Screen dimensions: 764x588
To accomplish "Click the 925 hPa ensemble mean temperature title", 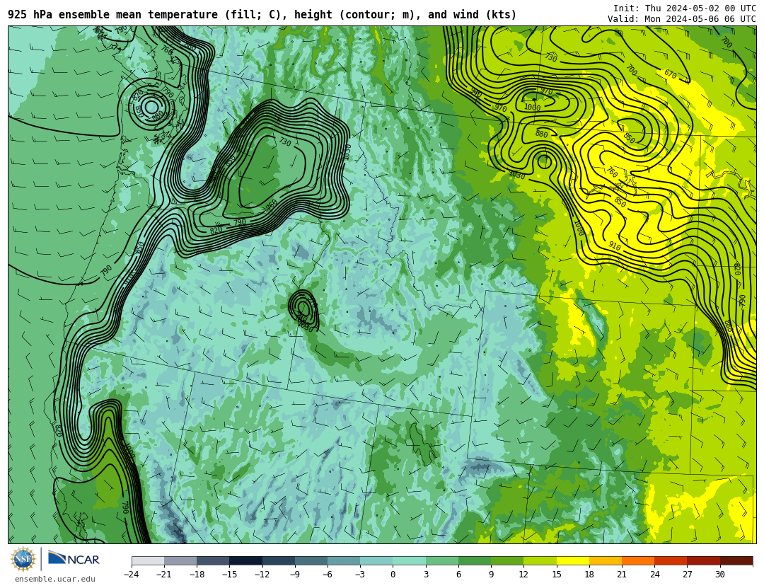I will click(x=262, y=15).
